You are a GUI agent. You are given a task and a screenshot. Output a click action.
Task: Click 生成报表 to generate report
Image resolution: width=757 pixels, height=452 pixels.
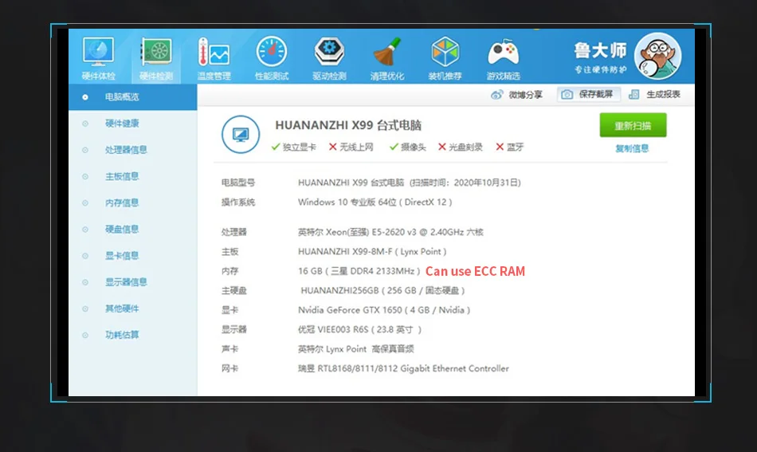(655, 94)
